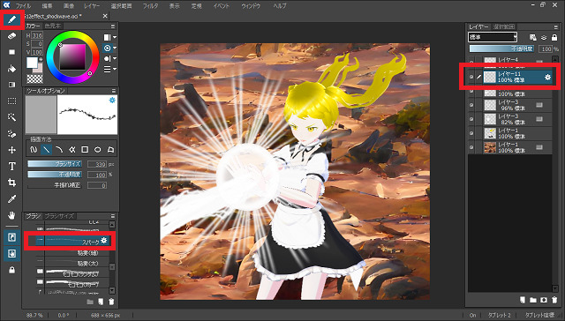Switch to the ブラシサイズ tab
Screen dimensions: 565x321
click(59, 216)
